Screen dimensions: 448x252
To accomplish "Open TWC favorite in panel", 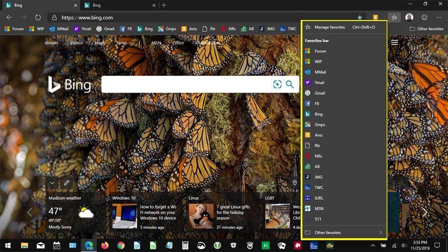I will coord(344,188).
